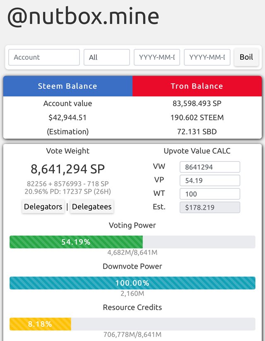Select the 72.131 SBD balance
265x341 pixels.
197,132
